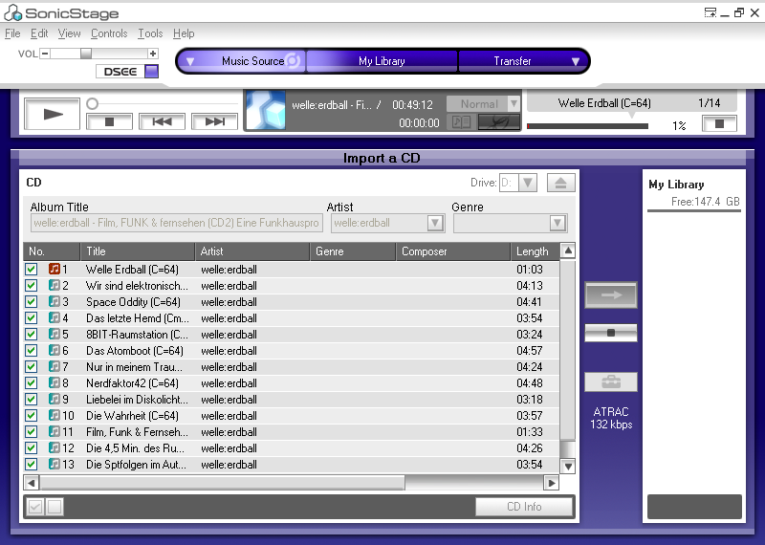
Task: Click the Album Title text field
Action: (176, 223)
